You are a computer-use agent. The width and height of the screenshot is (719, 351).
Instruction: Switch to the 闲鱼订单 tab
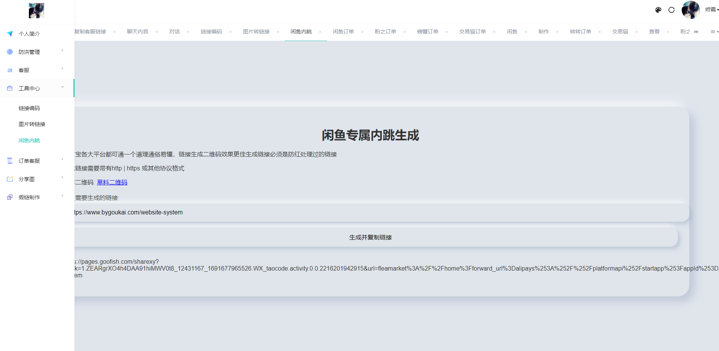click(x=343, y=32)
